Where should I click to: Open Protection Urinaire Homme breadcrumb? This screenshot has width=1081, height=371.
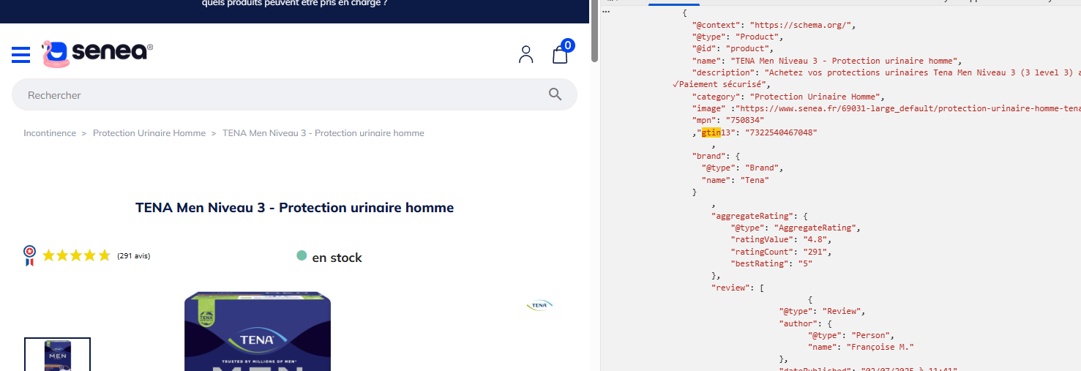(x=149, y=133)
